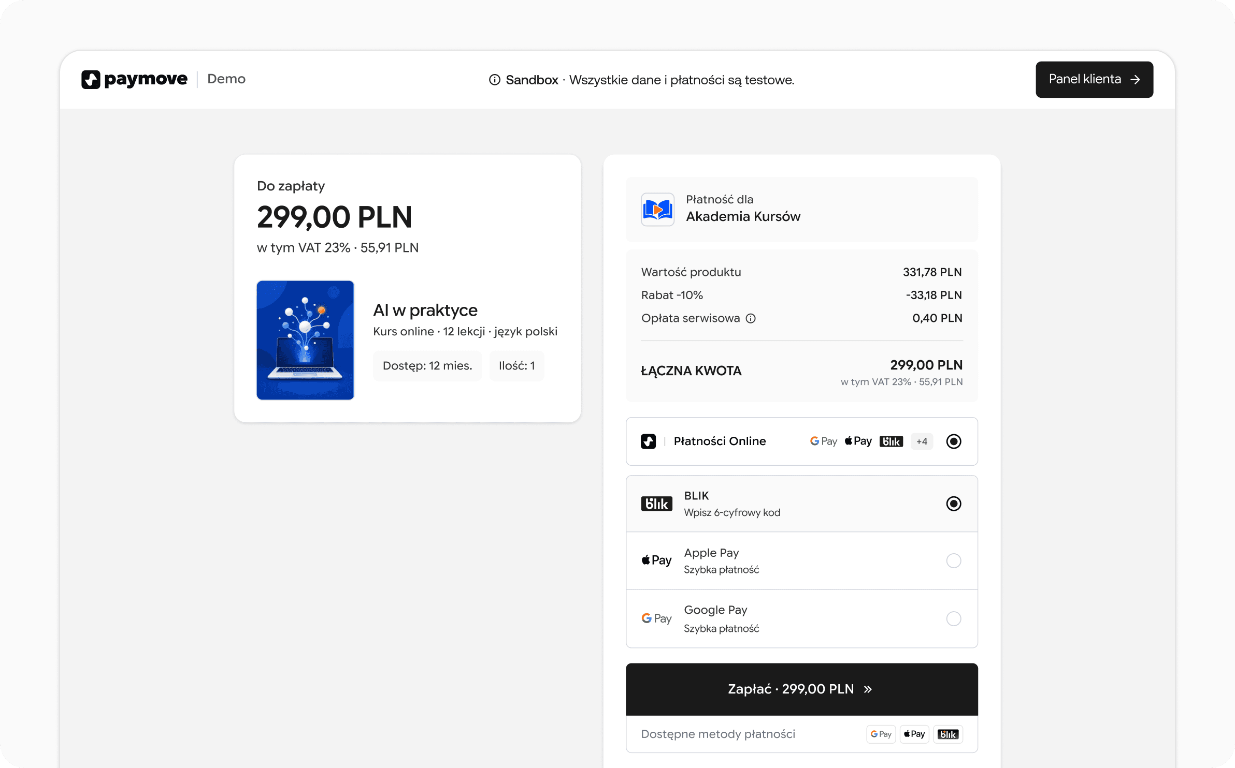Click the Dostęp: 12 mies. chip
1235x768 pixels.
pyautogui.click(x=427, y=366)
